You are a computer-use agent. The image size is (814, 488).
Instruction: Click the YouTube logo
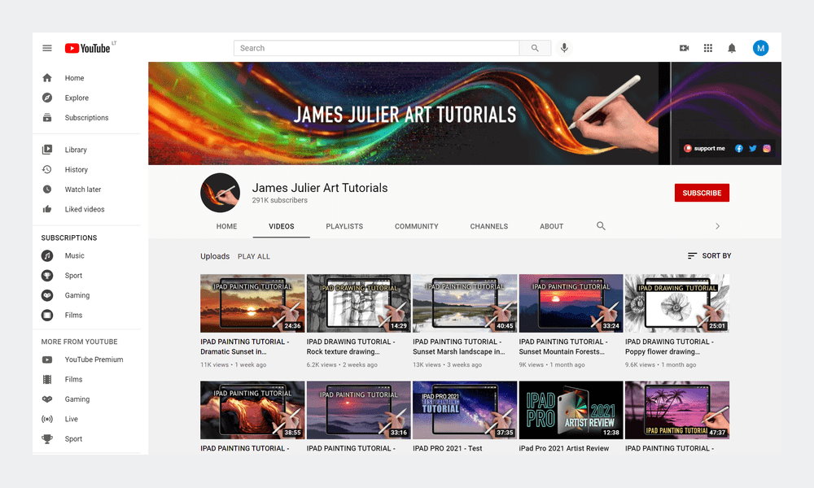point(87,48)
